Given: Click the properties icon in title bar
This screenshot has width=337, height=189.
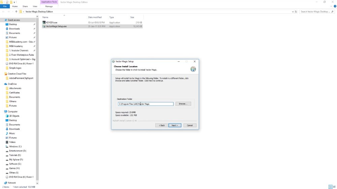Looking at the screenshot, I should (7, 2).
